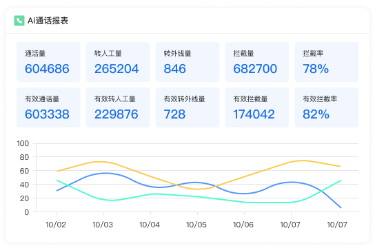Click the value 604686
The height and width of the screenshot is (248, 375).
47,69
